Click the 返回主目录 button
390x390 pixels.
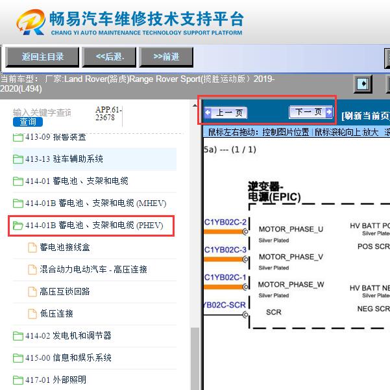pyautogui.click(x=42, y=57)
